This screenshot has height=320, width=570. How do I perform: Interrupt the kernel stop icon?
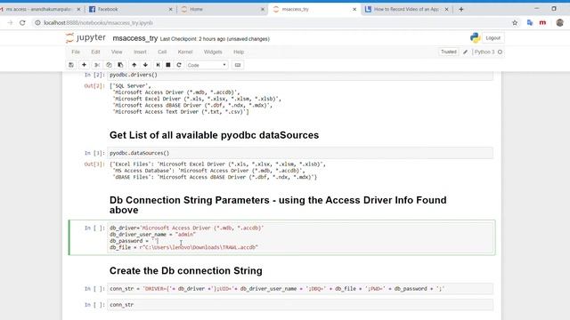click(x=168, y=65)
